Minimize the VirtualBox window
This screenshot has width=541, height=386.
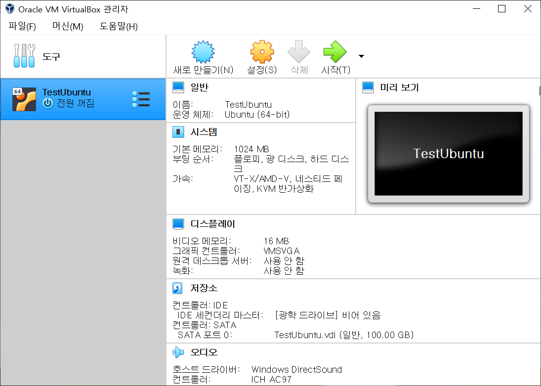(x=476, y=8)
